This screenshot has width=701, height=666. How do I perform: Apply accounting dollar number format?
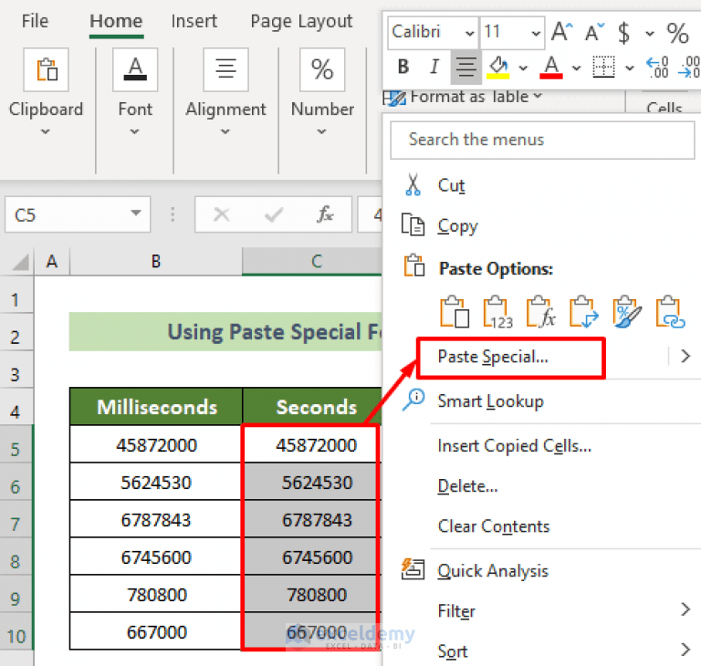[623, 32]
